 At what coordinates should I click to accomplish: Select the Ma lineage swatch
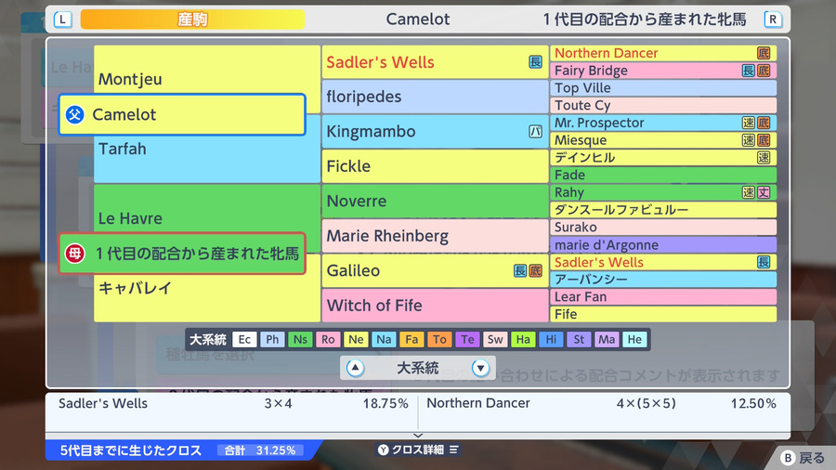(607, 339)
